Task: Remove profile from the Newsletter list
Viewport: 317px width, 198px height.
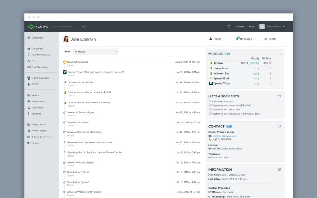Action: [228, 102]
